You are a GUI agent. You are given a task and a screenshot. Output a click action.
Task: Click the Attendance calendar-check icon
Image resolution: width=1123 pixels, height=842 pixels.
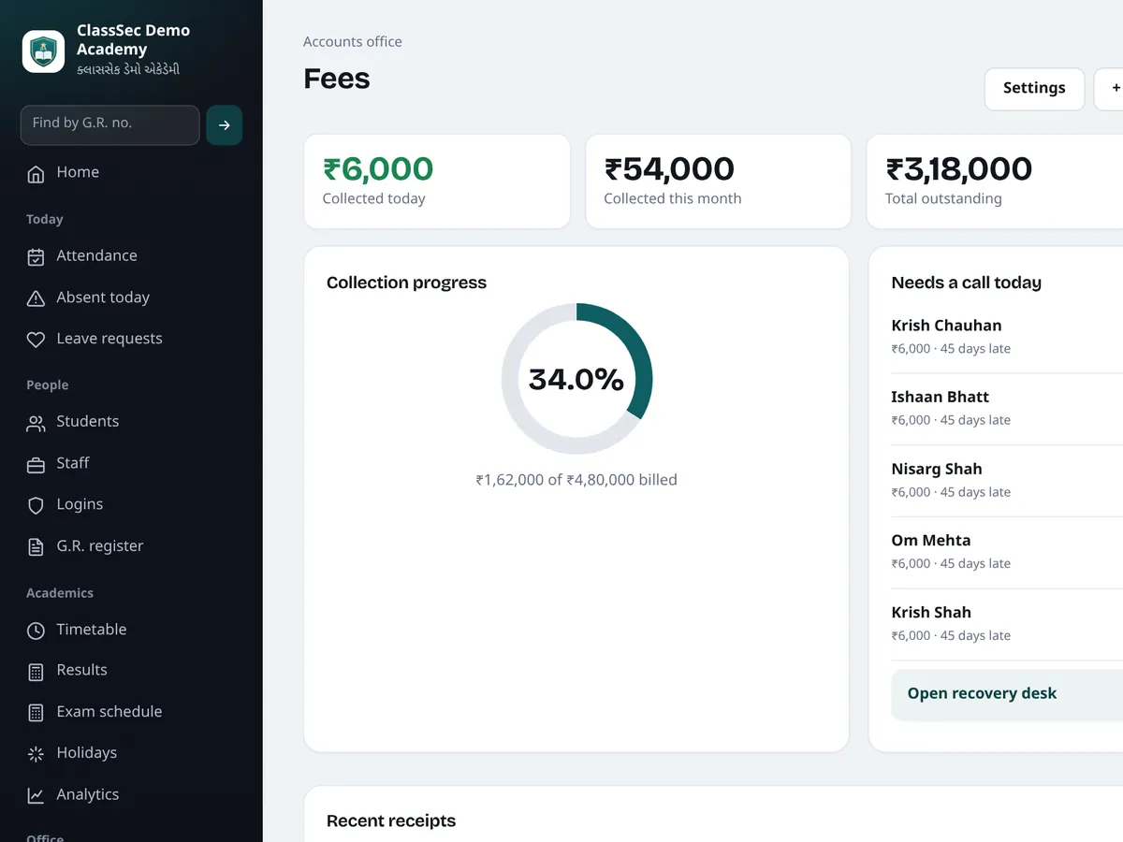click(x=36, y=256)
